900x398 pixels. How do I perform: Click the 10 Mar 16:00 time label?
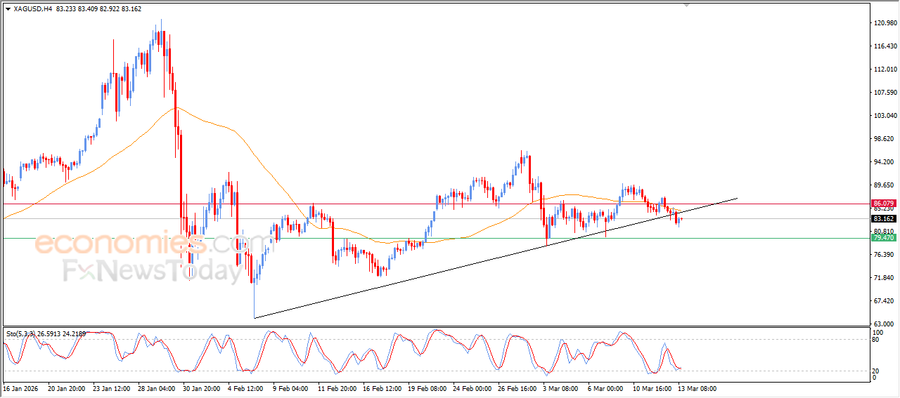point(652,387)
